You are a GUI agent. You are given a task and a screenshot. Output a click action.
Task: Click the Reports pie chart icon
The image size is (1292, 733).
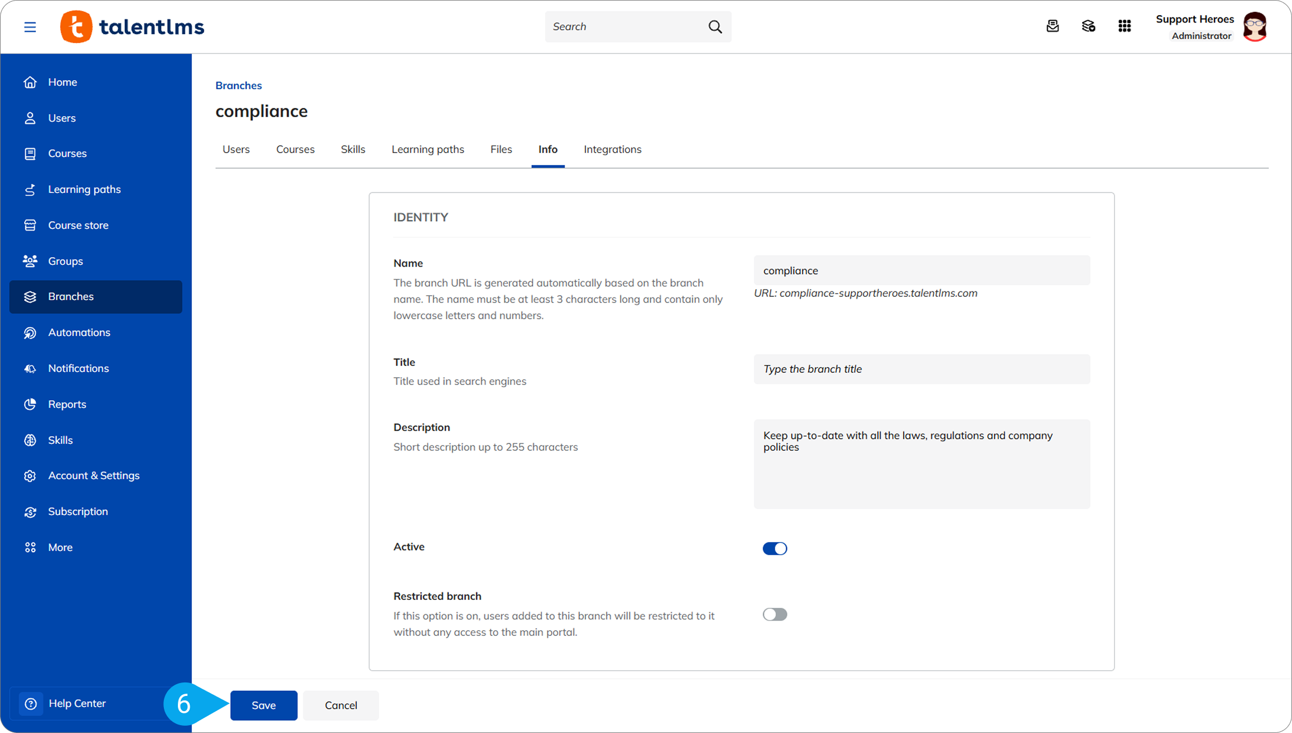[x=30, y=404]
